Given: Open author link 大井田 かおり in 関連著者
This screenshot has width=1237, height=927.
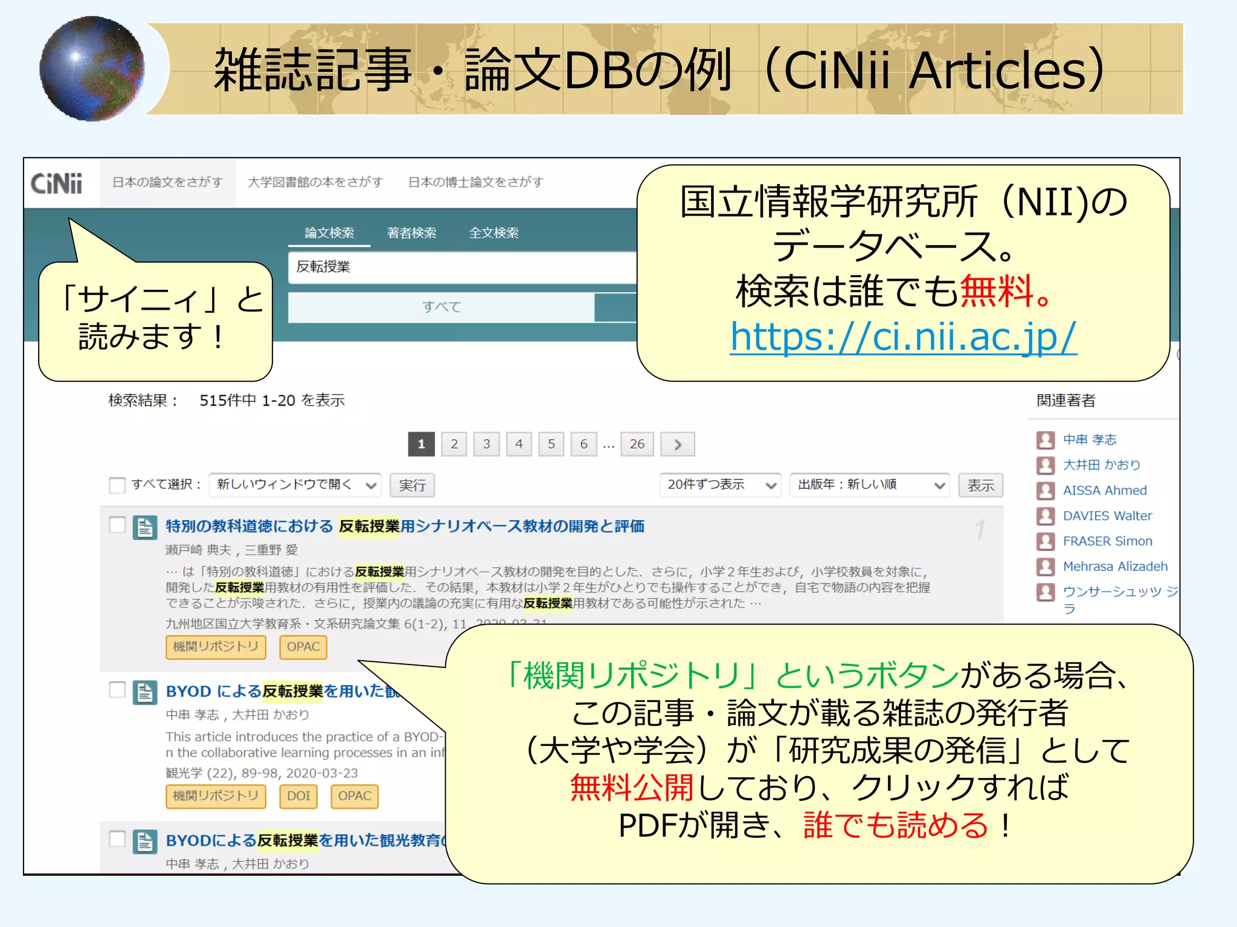Looking at the screenshot, I should pos(1102,465).
